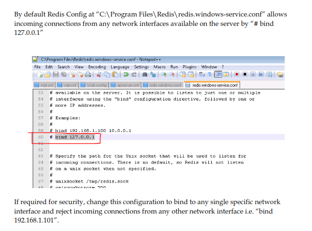This screenshot has width=312, height=231.
Task: Click '# on a unix socket when not specified.'
Action: [103, 169]
